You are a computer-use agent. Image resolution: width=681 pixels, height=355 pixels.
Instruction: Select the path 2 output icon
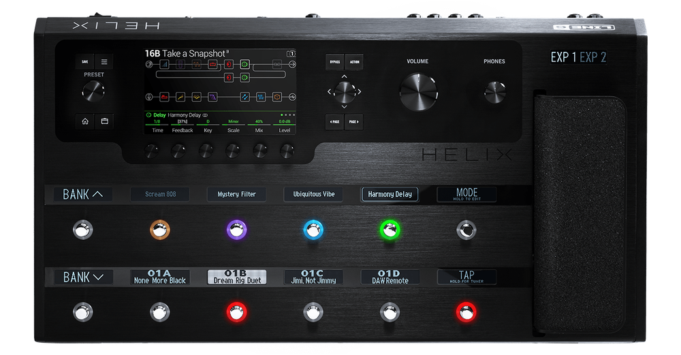pyautogui.click(x=292, y=97)
